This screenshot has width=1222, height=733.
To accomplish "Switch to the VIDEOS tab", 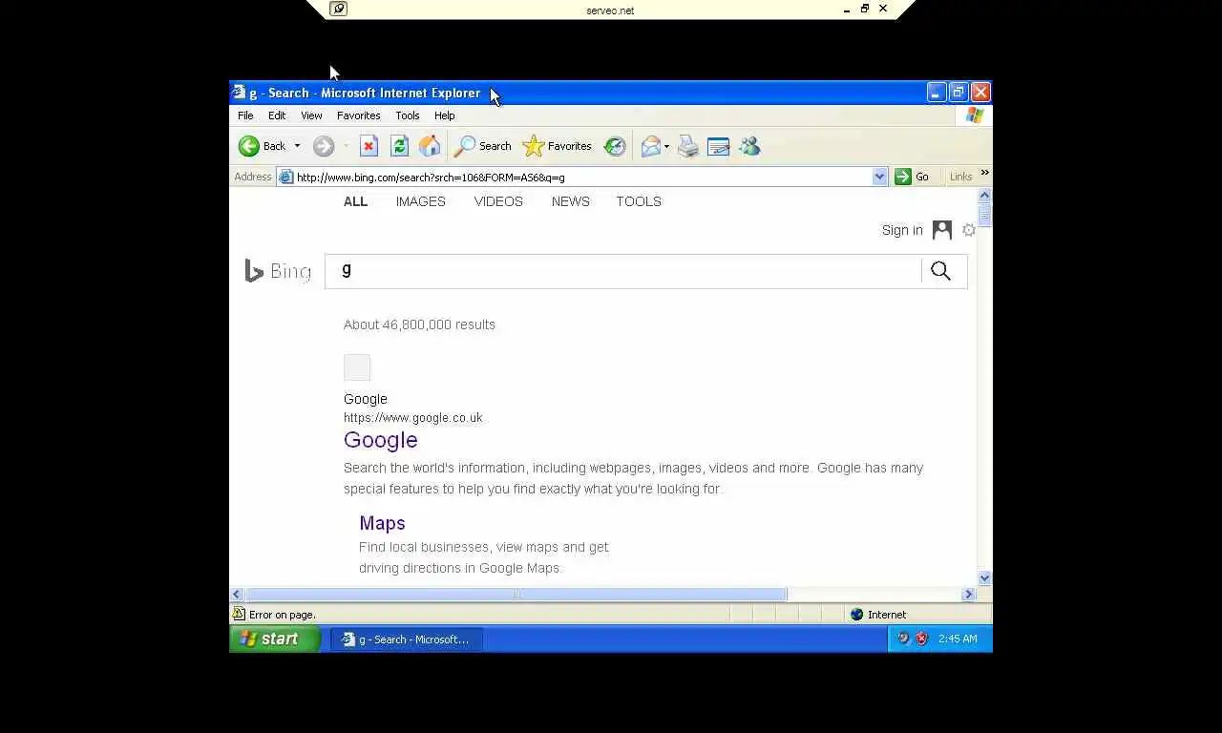I will click(498, 201).
